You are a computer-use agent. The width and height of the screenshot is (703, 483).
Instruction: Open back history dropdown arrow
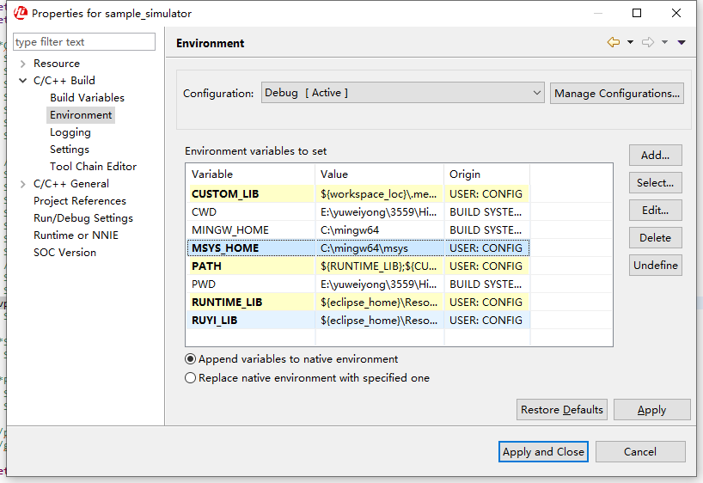[x=630, y=42]
